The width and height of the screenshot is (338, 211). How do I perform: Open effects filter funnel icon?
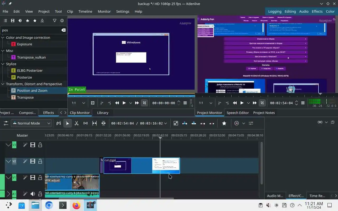[x=55, y=21]
